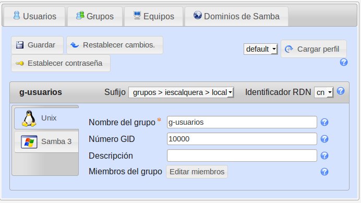Select the Unix module tab
Image resolution: width=361 pixels, height=203 pixels.
[46, 118]
